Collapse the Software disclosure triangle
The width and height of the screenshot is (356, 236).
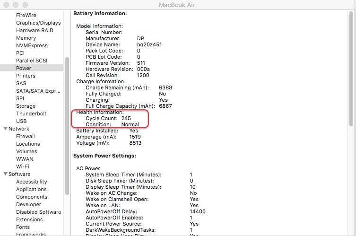[x=6, y=174]
